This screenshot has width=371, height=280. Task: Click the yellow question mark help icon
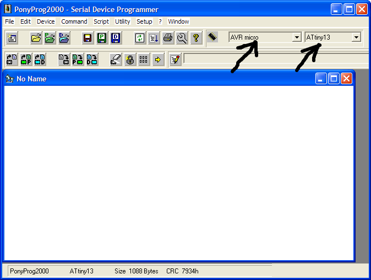pyautogui.click(x=196, y=38)
